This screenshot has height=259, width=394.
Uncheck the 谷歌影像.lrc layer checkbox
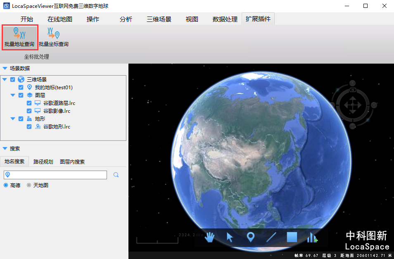point(29,111)
